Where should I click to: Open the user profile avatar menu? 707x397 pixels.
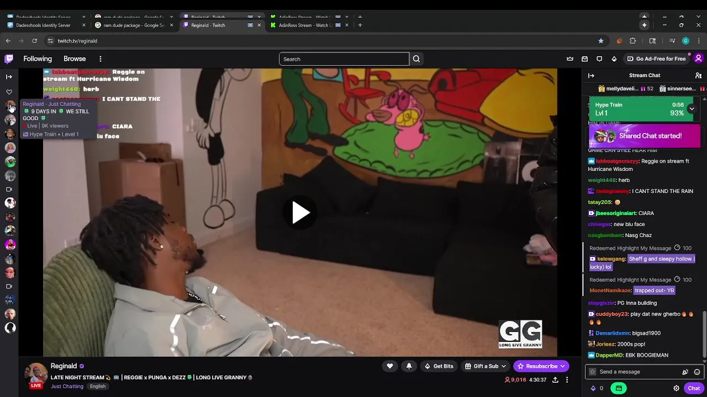[x=698, y=59]
